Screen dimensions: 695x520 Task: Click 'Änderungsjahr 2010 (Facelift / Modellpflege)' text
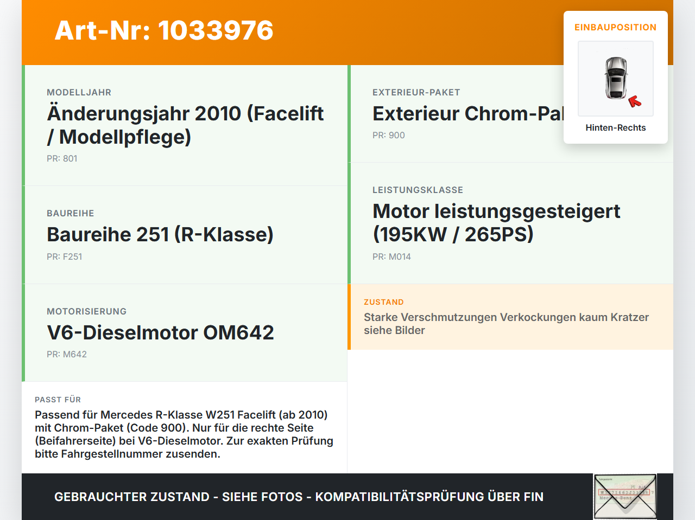click(185, 125)
